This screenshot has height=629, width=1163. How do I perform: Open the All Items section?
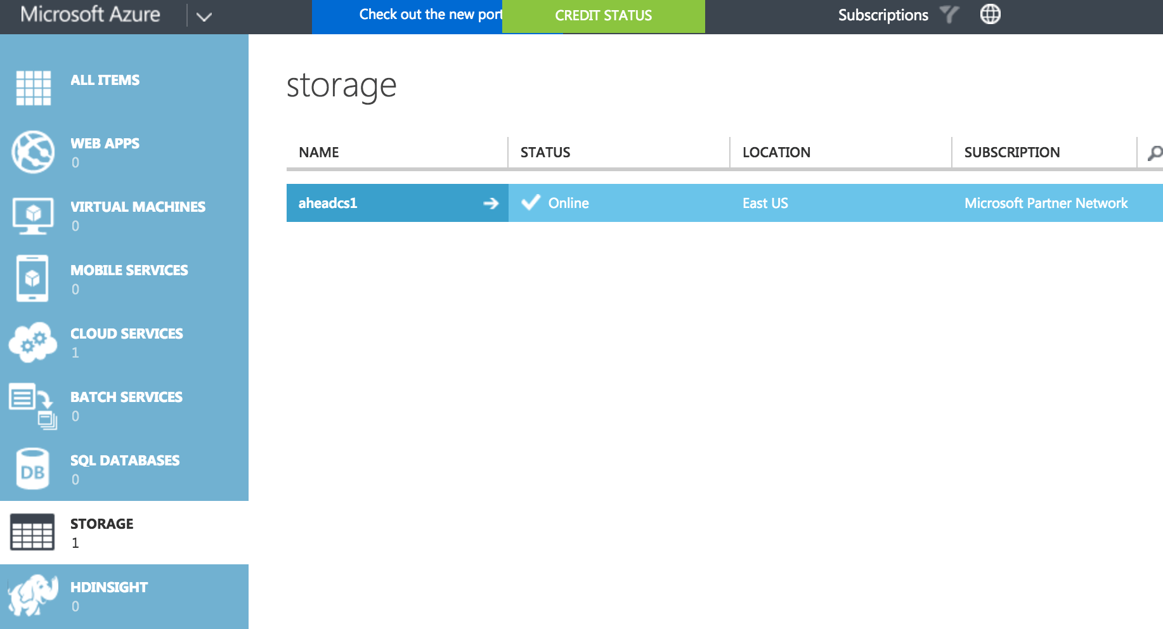click(105, 80)
